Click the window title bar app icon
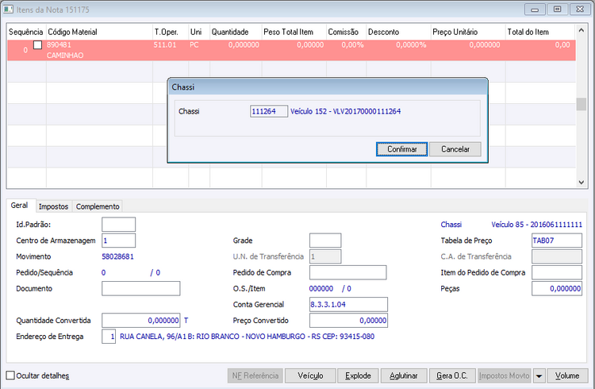 9,9
